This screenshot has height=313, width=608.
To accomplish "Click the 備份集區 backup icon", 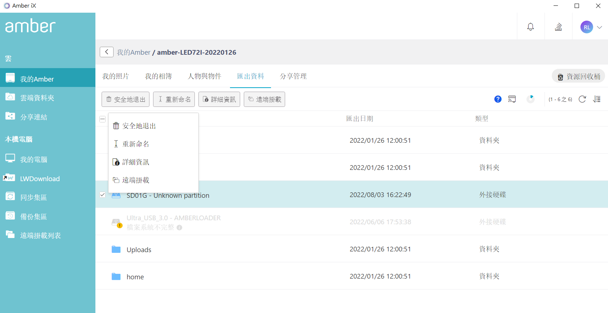I will click(10, 216).
